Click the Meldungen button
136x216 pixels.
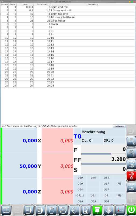[x=119, y=126]
